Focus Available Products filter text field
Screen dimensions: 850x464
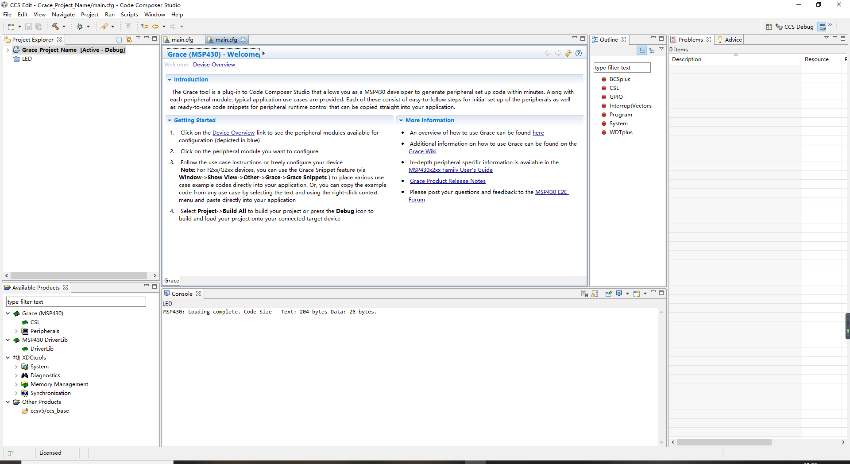point(76,302)
